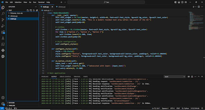
Task: Toggle the secondary side bar visibility
Action: 182,2
